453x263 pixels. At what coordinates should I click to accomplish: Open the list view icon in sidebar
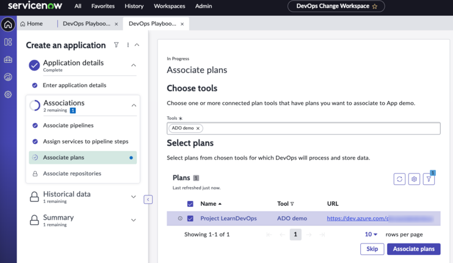pos(8,42)
